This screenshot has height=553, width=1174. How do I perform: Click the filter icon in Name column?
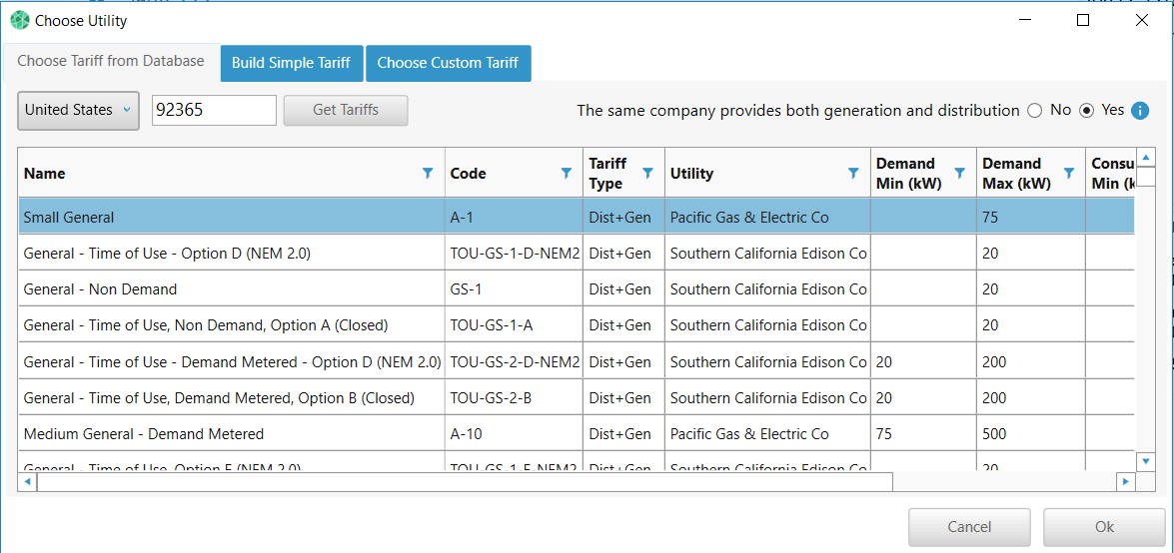pyautogui.click(x=428, y=174)
